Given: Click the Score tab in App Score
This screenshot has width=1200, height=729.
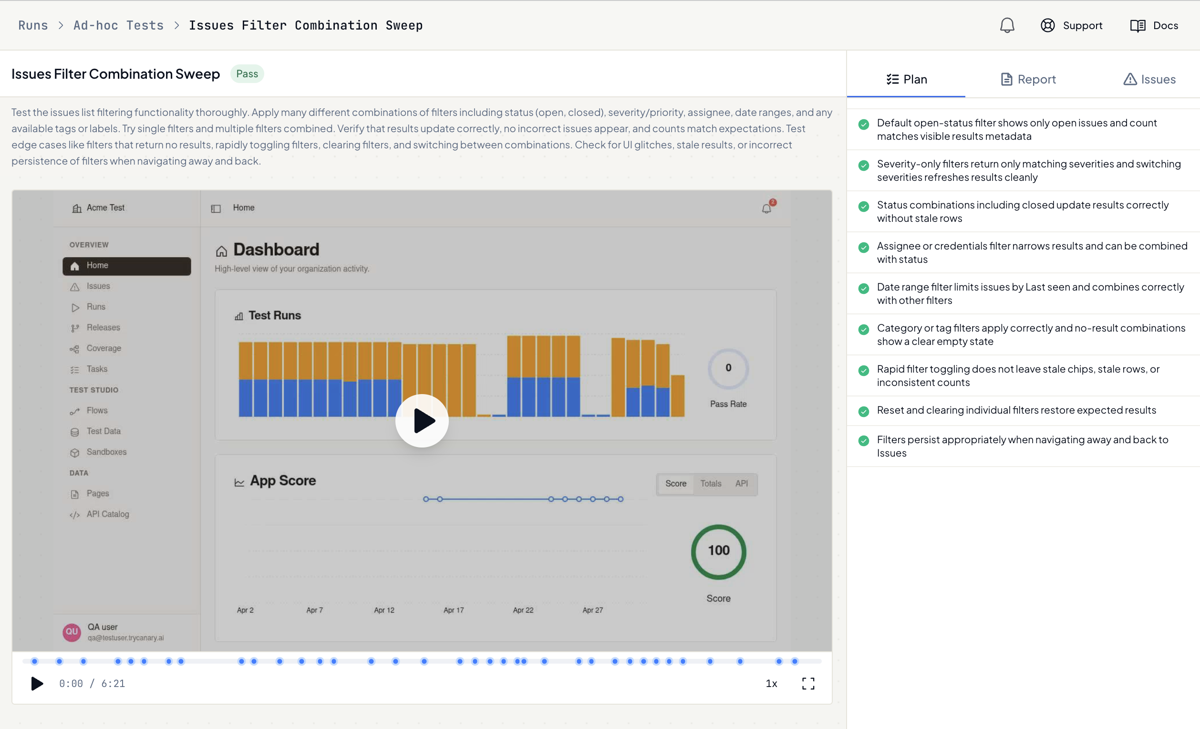Looking at the screenshot, I should (x=675, y=484).
